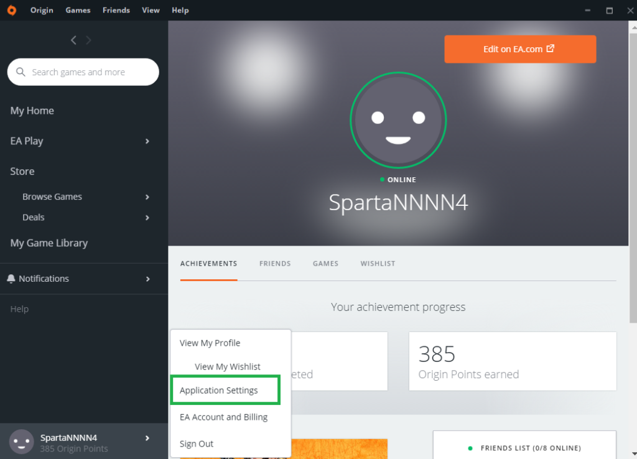Click the small avatar in the sidebar footer
Screen dimensions: 637x459
(x=22, y=442)
